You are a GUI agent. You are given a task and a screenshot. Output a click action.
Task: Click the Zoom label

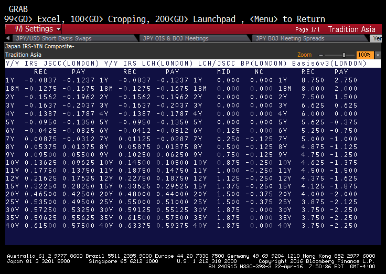(305, 55)
